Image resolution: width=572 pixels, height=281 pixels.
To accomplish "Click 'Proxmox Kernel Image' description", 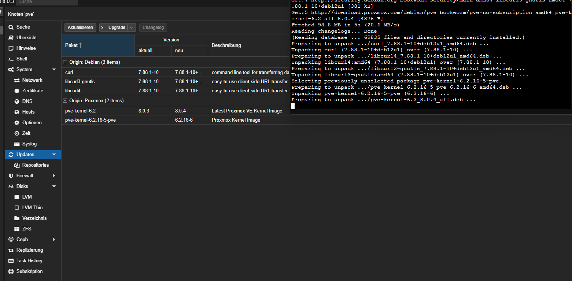I will point(236,120).
